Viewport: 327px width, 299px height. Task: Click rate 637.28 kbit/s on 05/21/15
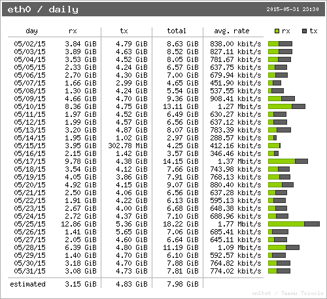[x=235, y=193]
